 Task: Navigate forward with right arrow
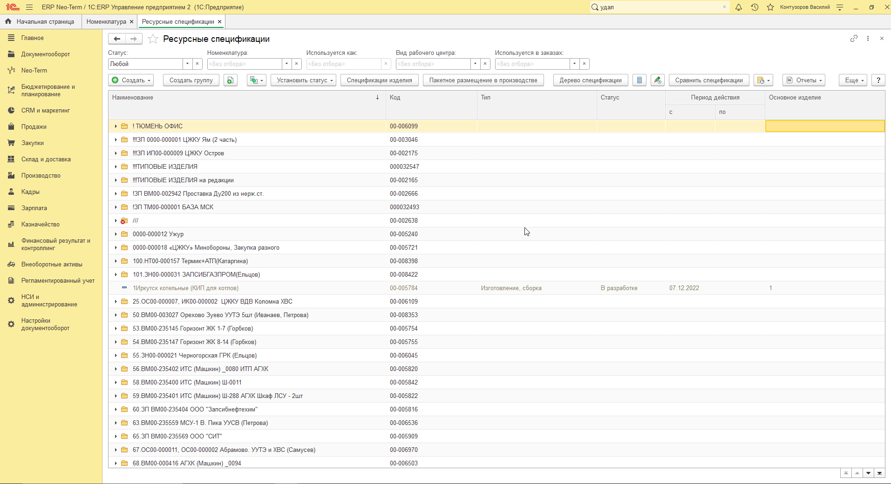point(134,39)
